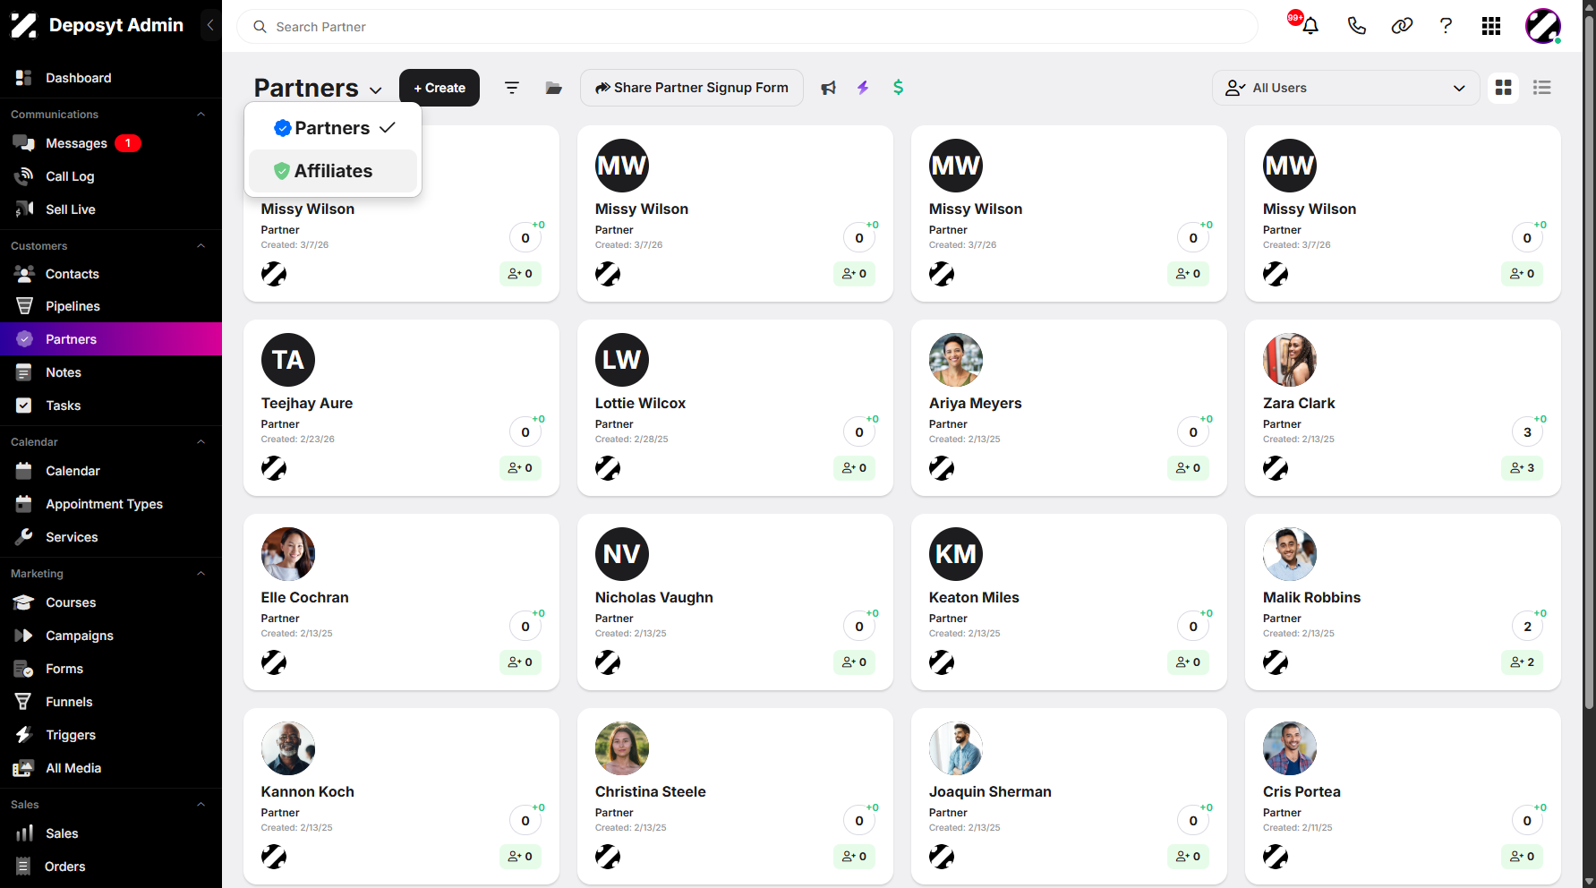
Task: Collapse the sidebar with chevron arrow
Action: coord(210,25)
